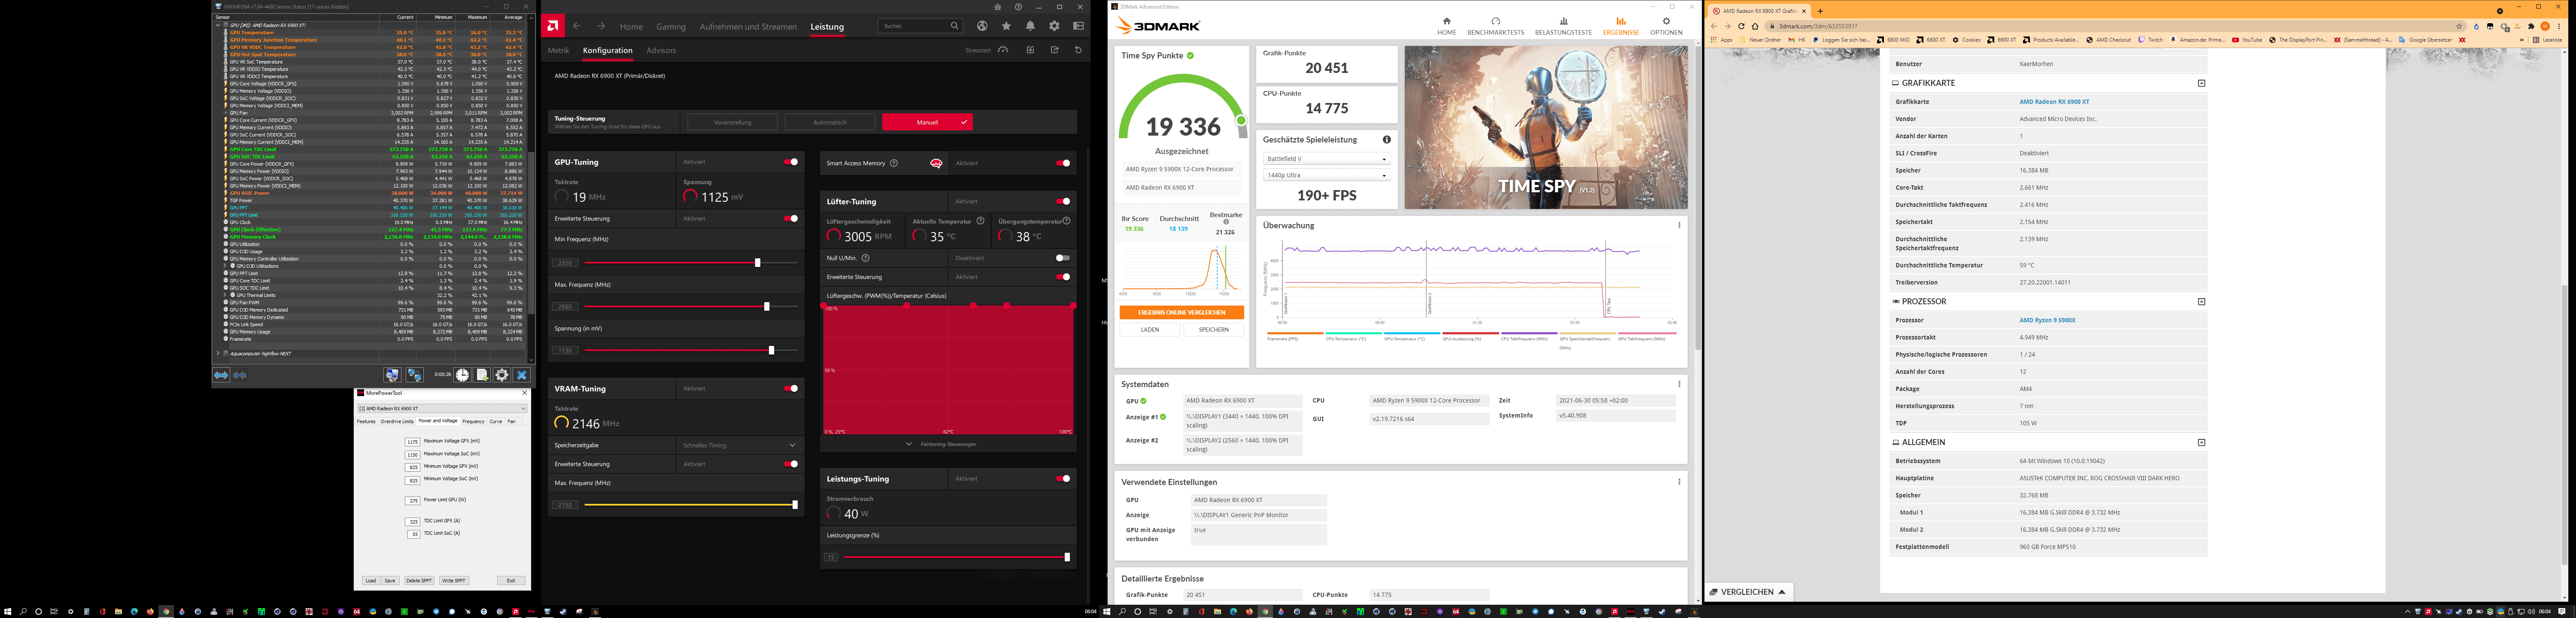
Task: Switch to Advisors subtab
Action: 661,50
